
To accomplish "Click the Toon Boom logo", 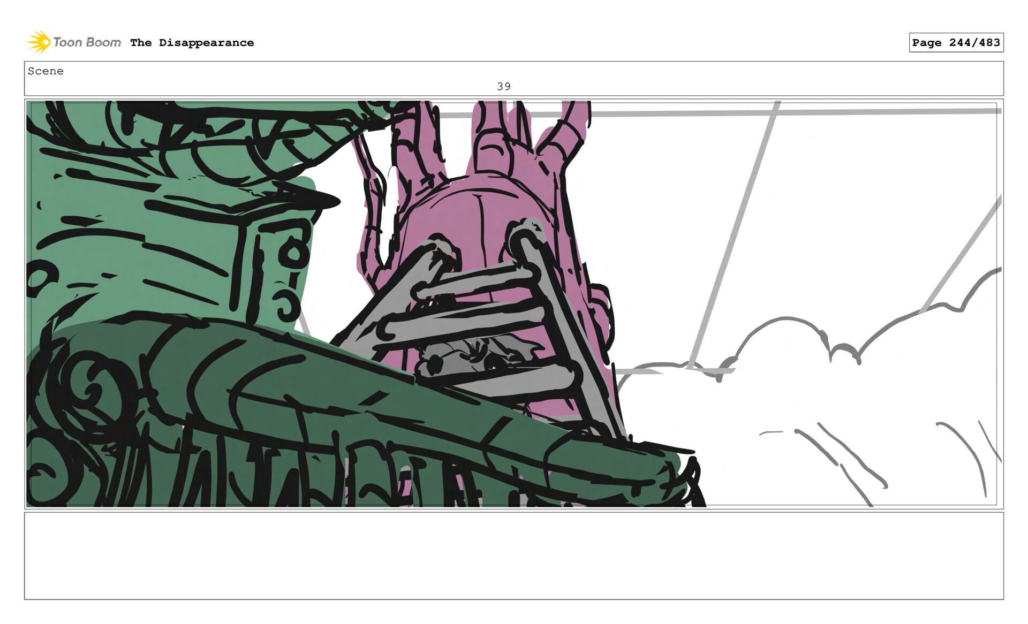I will coord(74,42).
